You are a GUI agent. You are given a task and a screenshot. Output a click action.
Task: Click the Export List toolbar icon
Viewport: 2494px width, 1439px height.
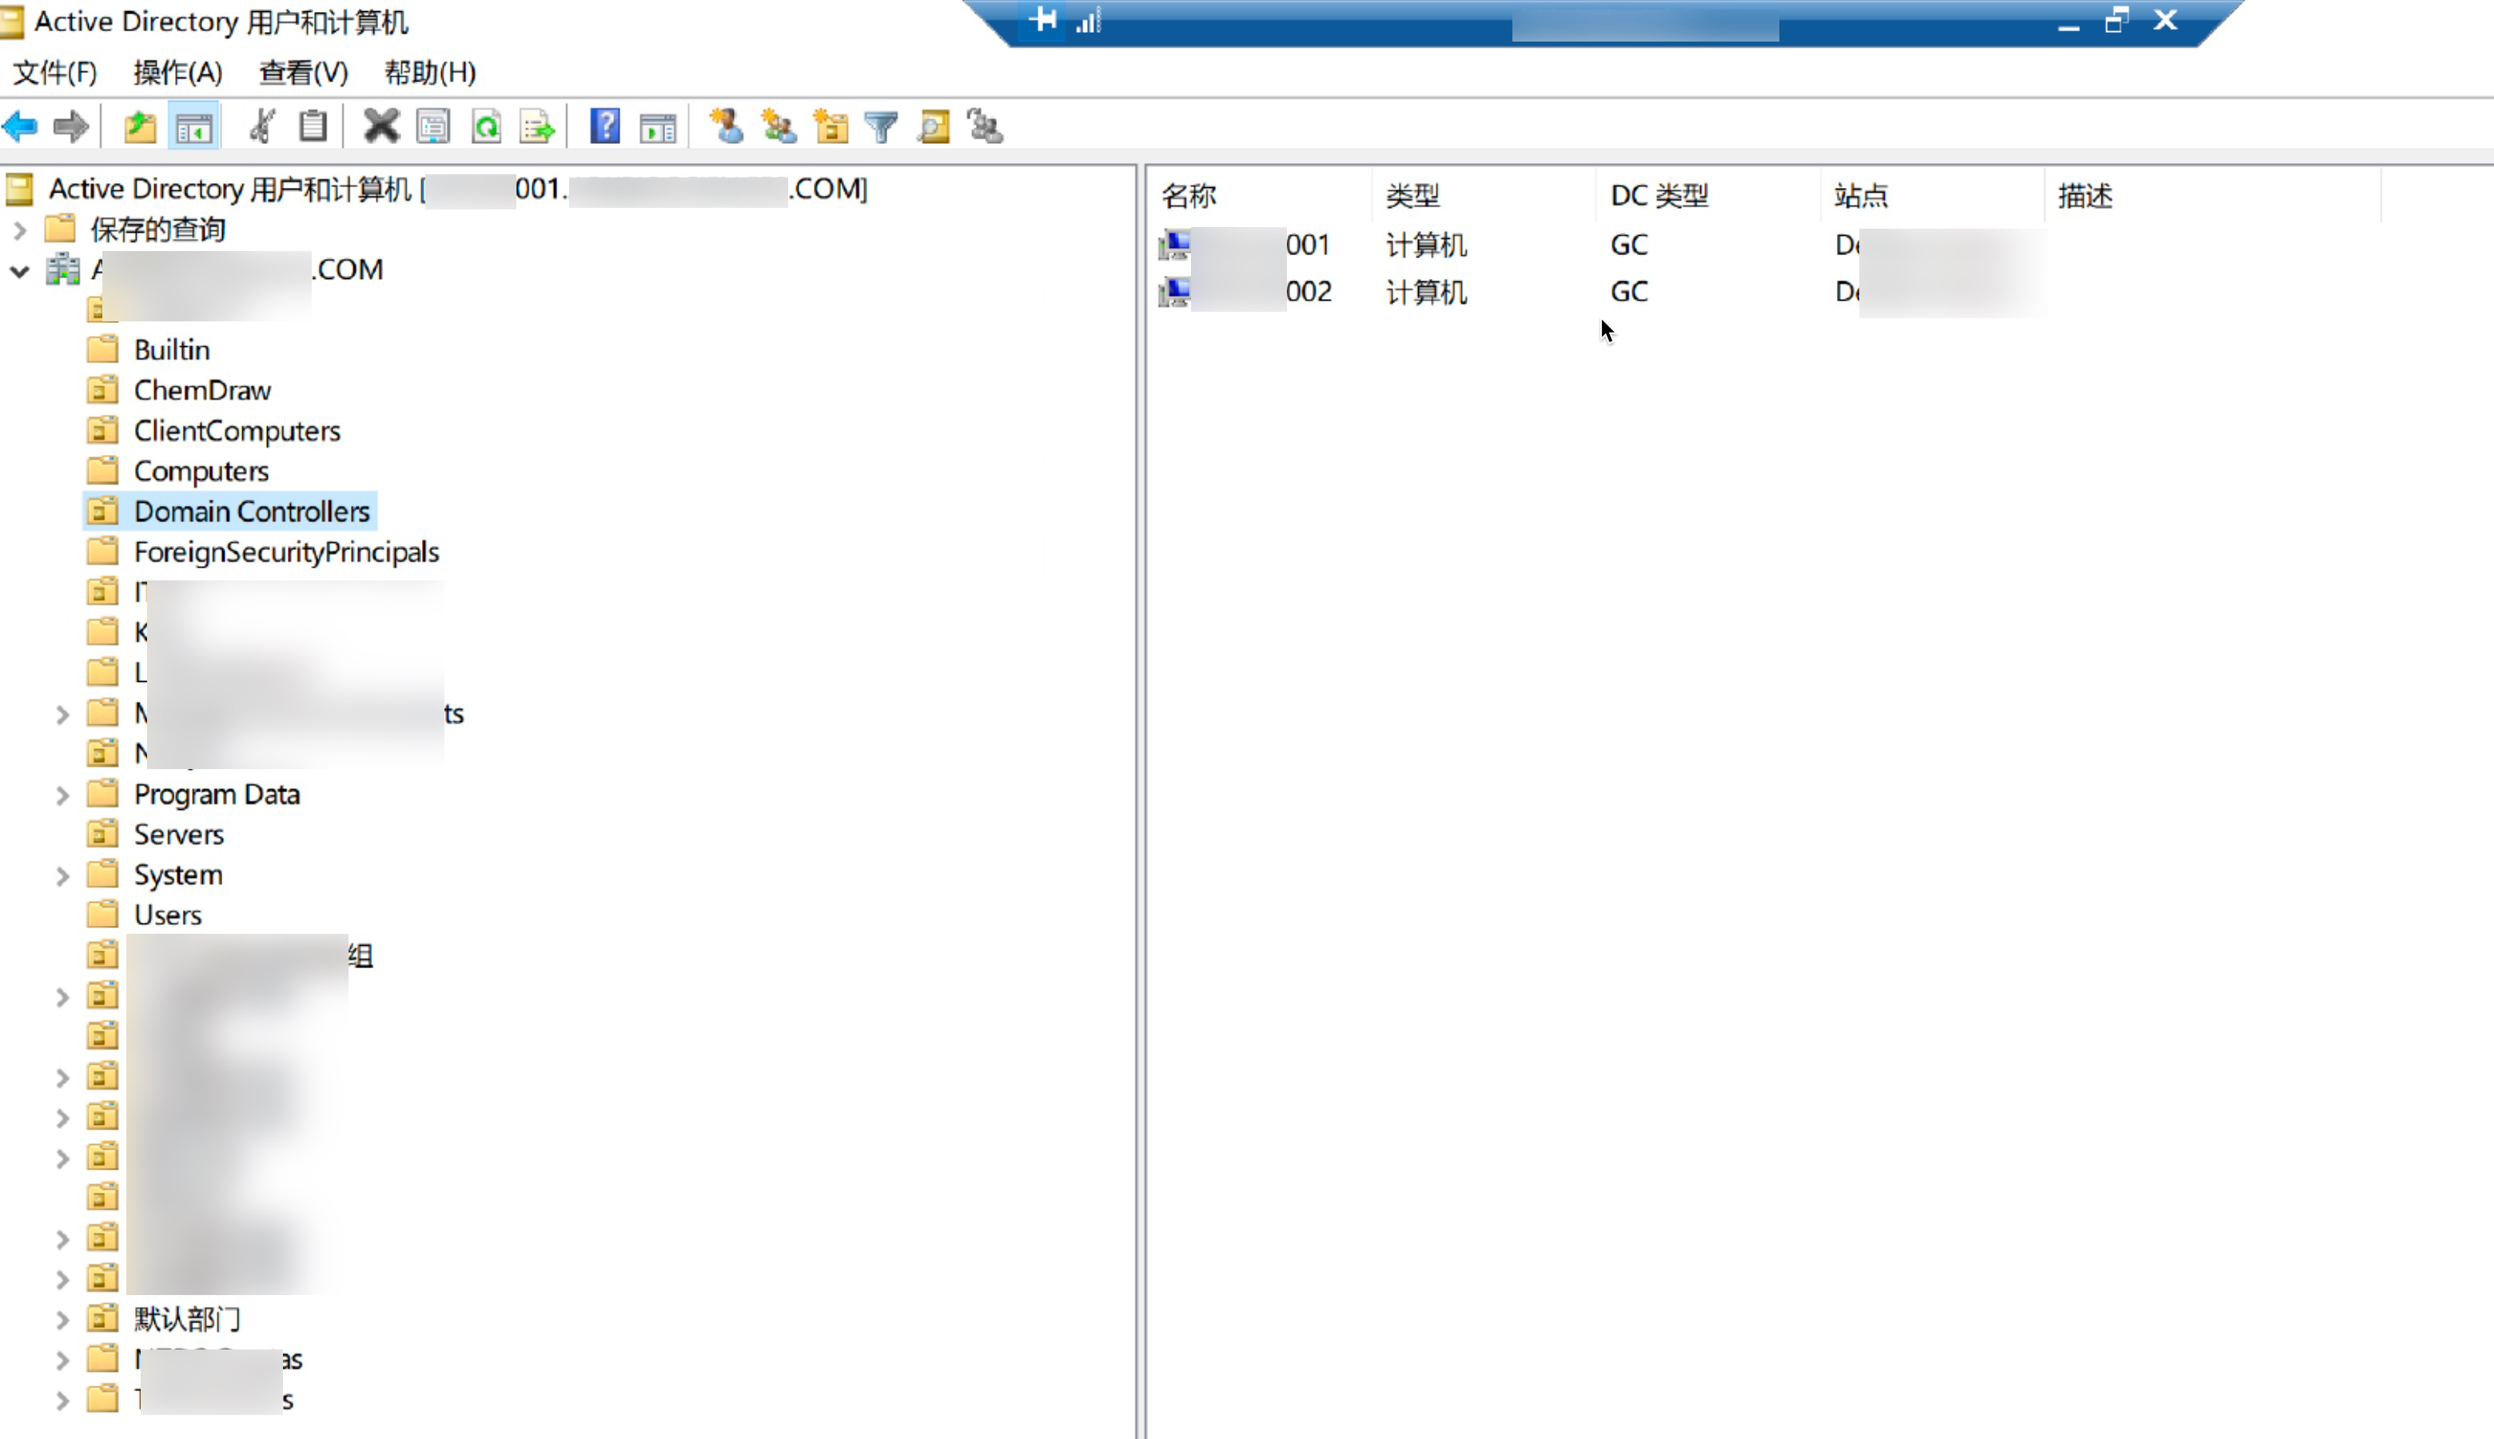pyautogui.click(x=537, y=126)
